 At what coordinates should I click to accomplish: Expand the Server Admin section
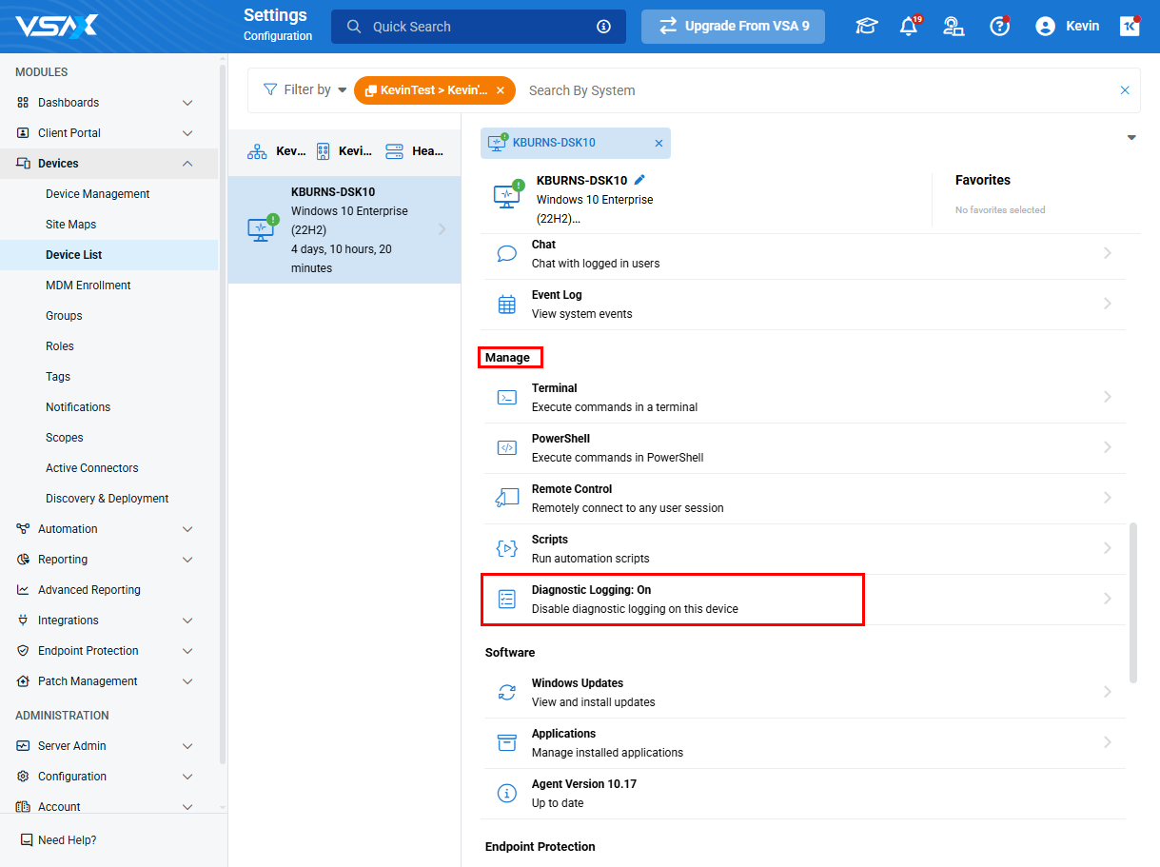187,746
